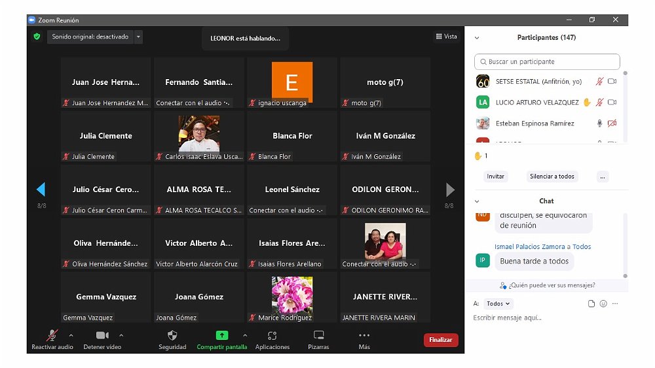This screenshot has height=368, width=655.
Task: Open the Vista layout menu
Action: tap(447, 37)
